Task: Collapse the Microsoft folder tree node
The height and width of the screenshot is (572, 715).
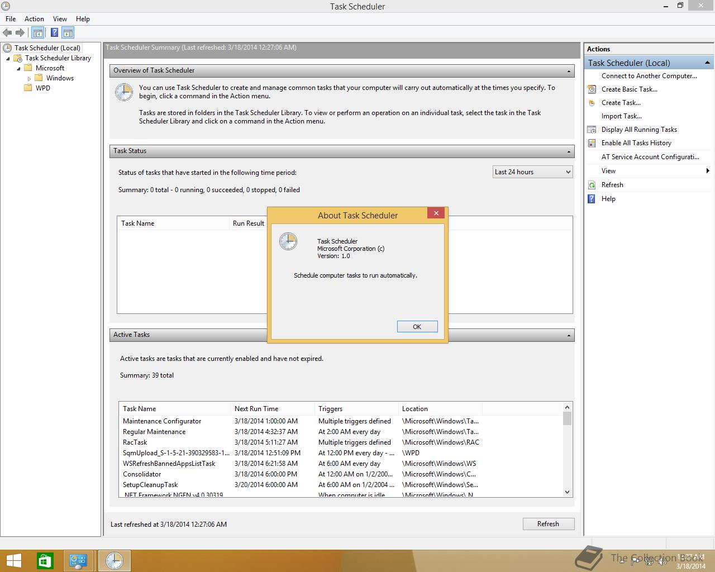Action: [x=18, y=68]
